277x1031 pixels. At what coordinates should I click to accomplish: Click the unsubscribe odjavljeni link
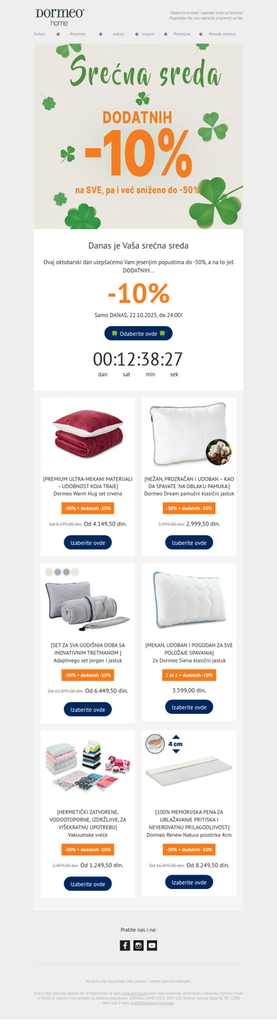183,981
